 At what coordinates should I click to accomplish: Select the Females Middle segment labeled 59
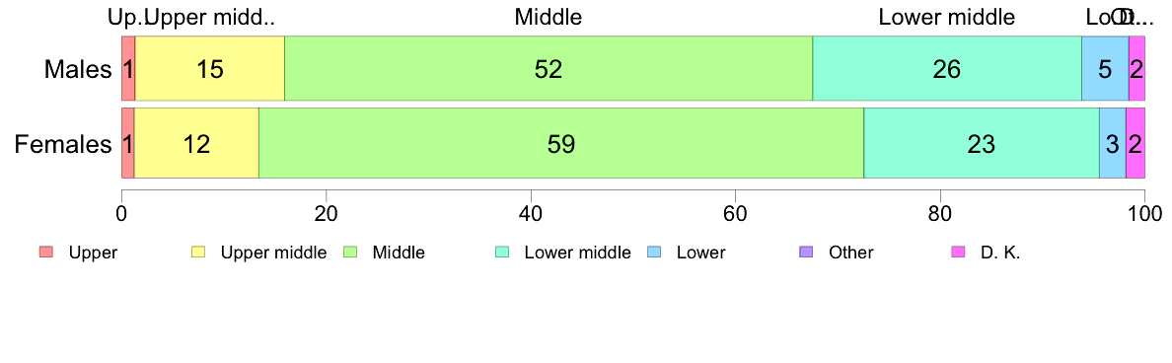click(561, 143)
